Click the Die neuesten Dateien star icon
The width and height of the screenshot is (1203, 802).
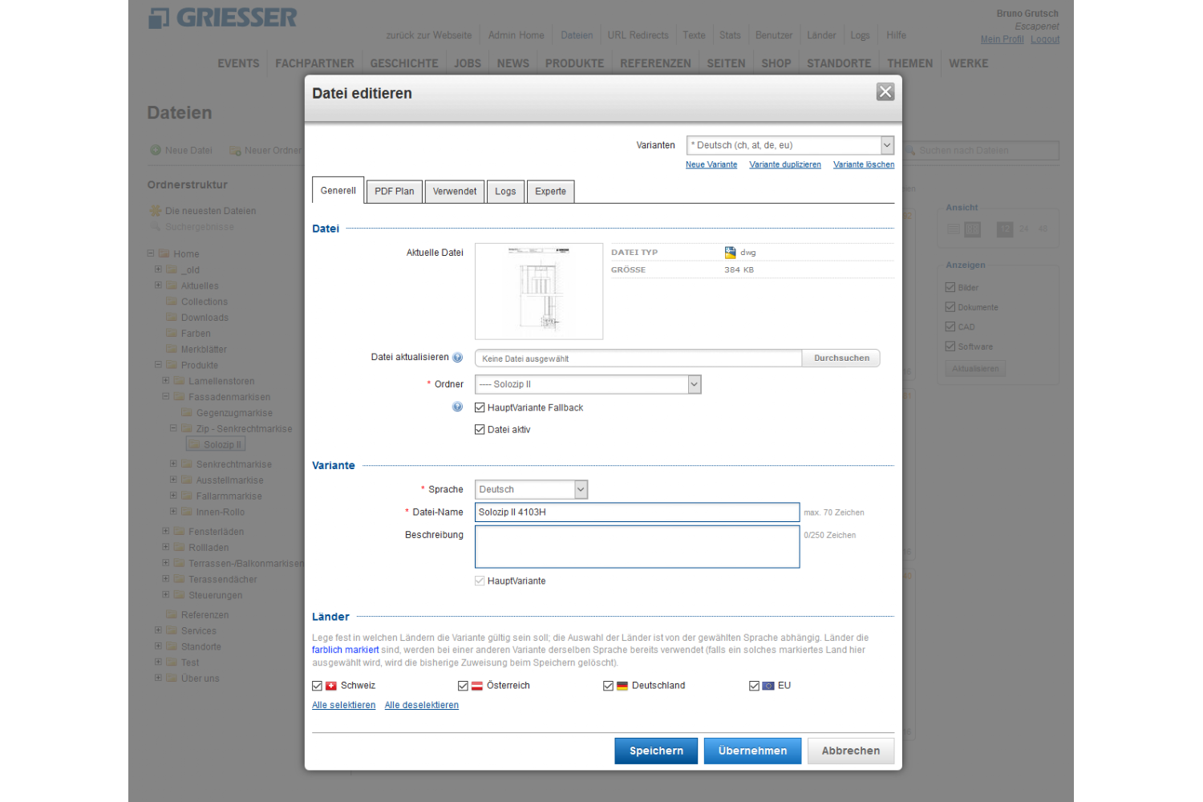click(156, 211)
